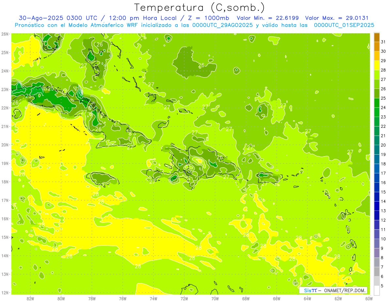The image size is (392, 303).
Task: Click the white legend swatch below 5
Action: tap(377, 290)
